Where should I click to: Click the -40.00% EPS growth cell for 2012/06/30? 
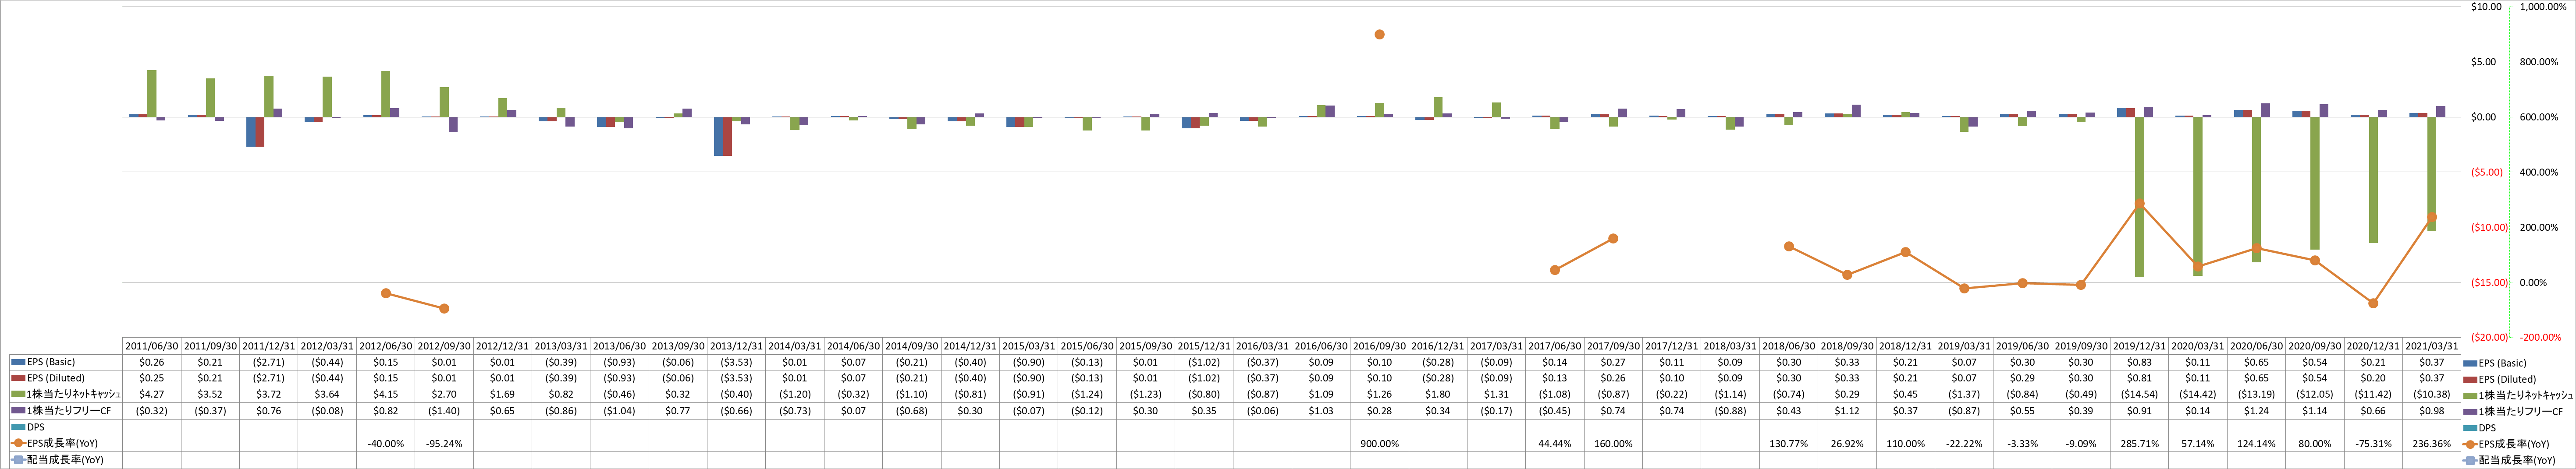click(x=386, y=443)
